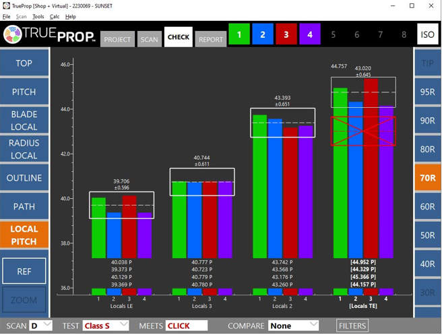Click the red MEETS CLICK field

point(186,326)
